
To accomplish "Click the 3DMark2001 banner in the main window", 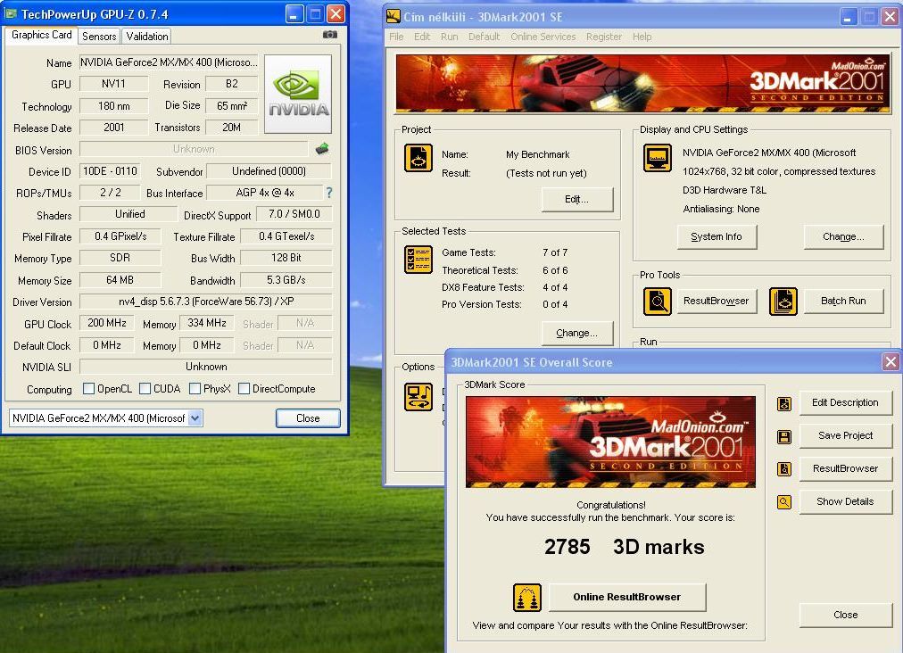I will [642, 83].
